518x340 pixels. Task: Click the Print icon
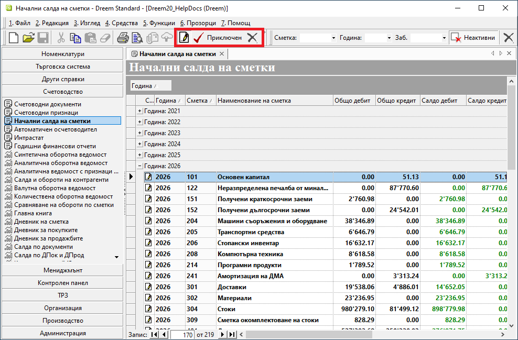(123, 38)
